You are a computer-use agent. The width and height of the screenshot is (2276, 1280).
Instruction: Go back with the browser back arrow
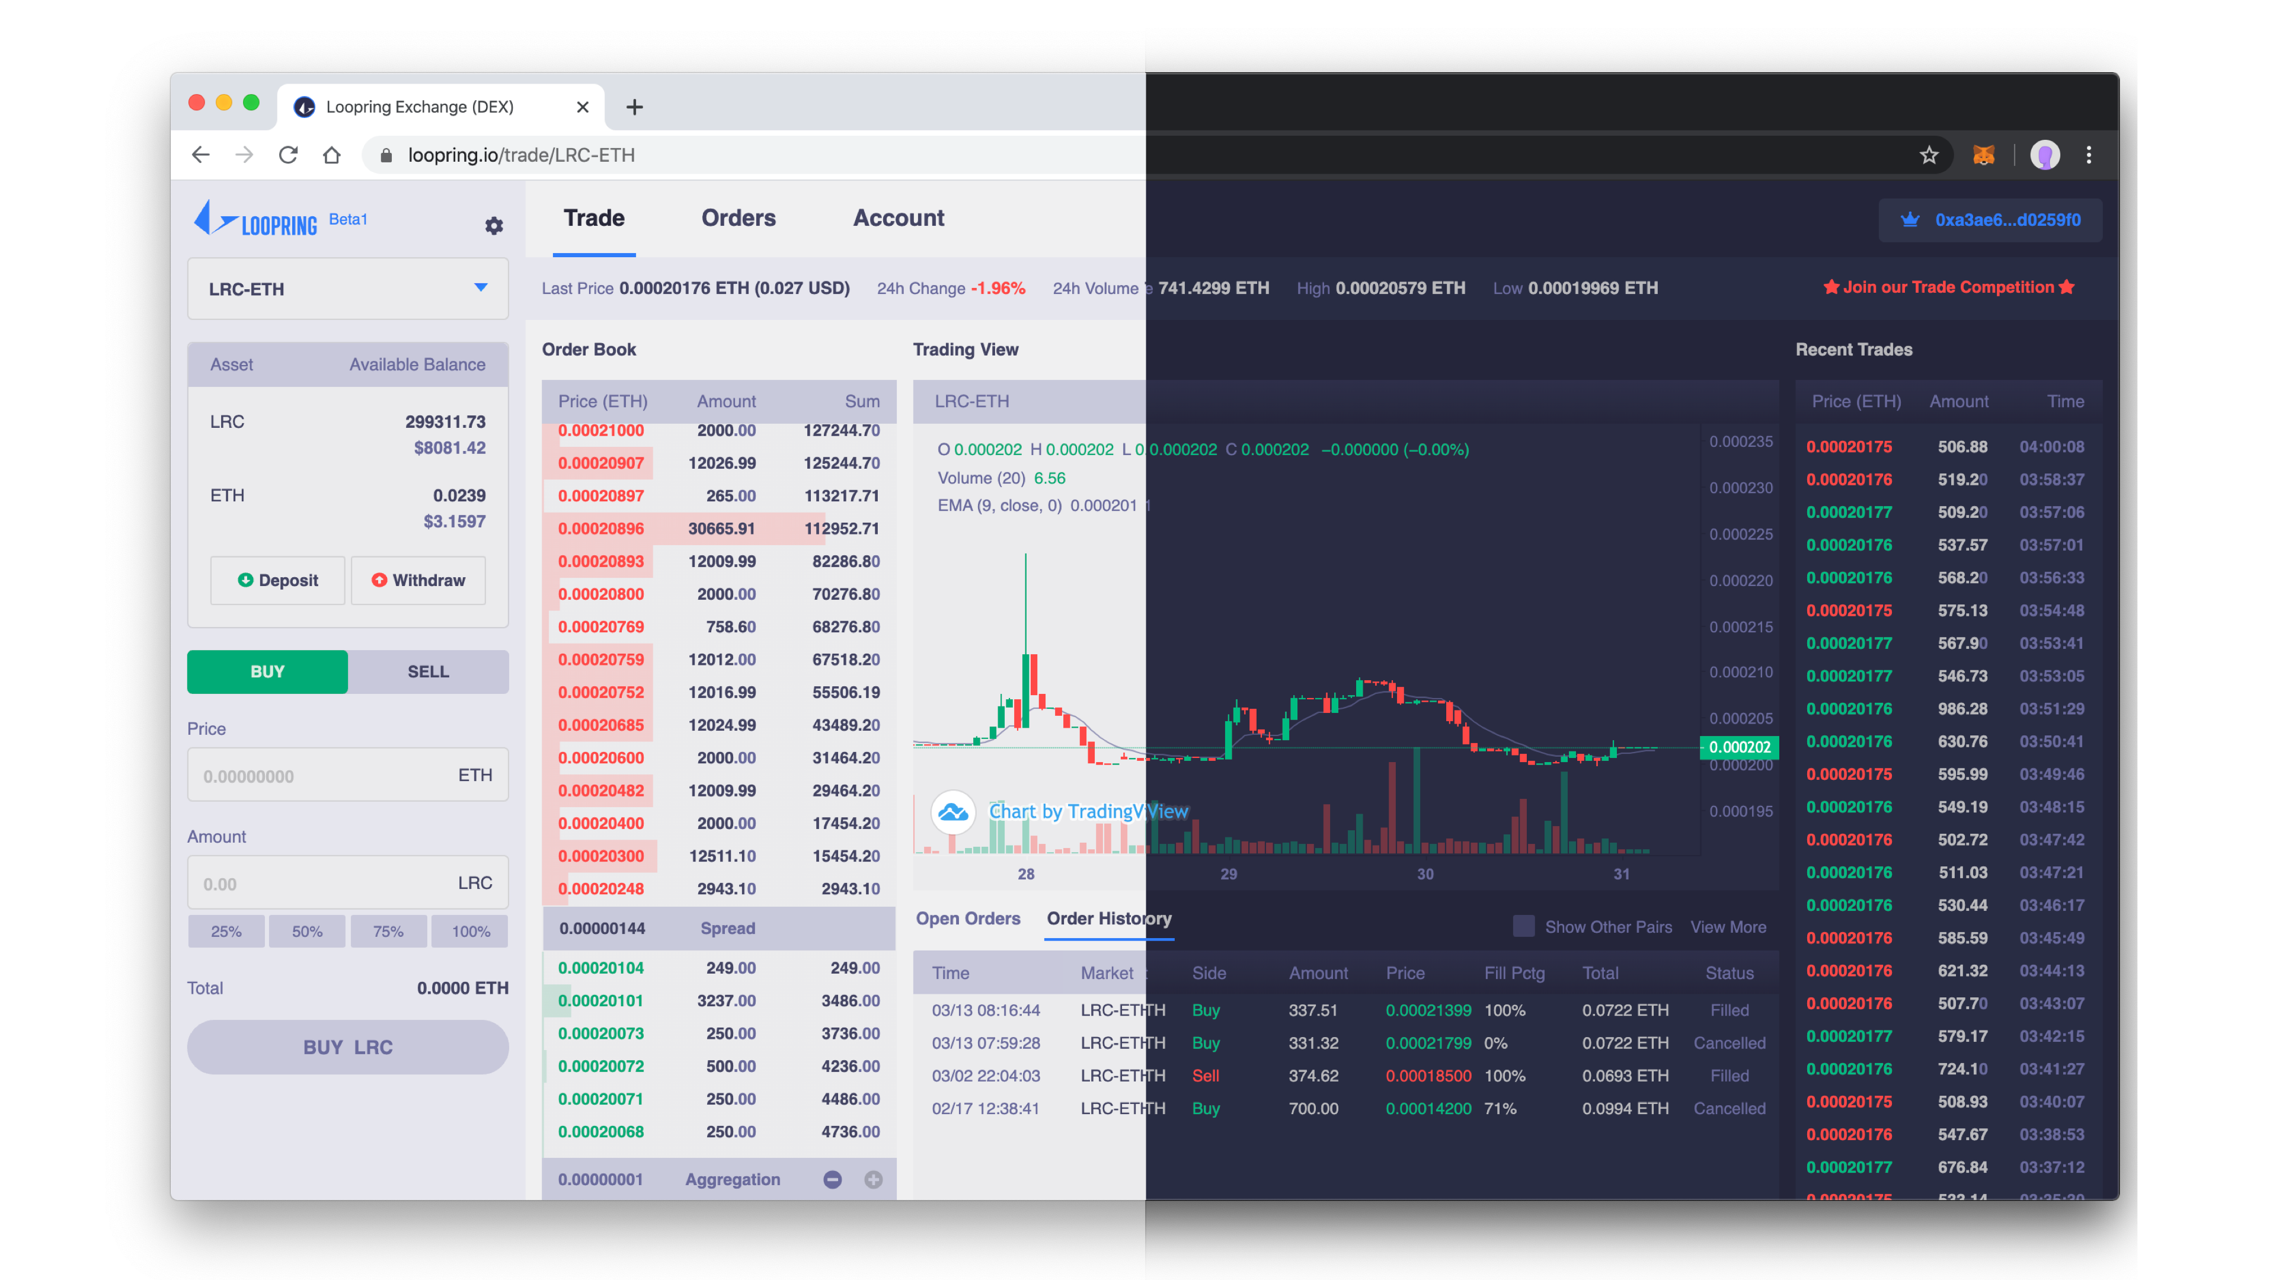(x=200, y=155)
